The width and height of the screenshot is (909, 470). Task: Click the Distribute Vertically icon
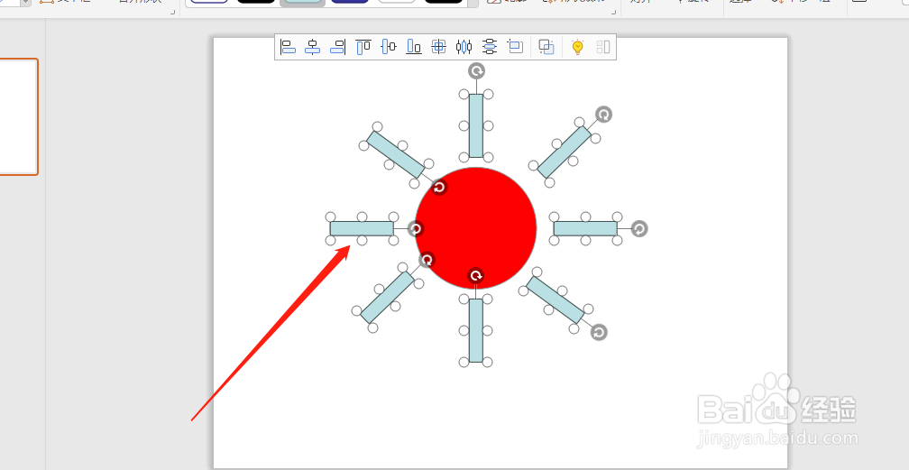click(x=490, y=47)
